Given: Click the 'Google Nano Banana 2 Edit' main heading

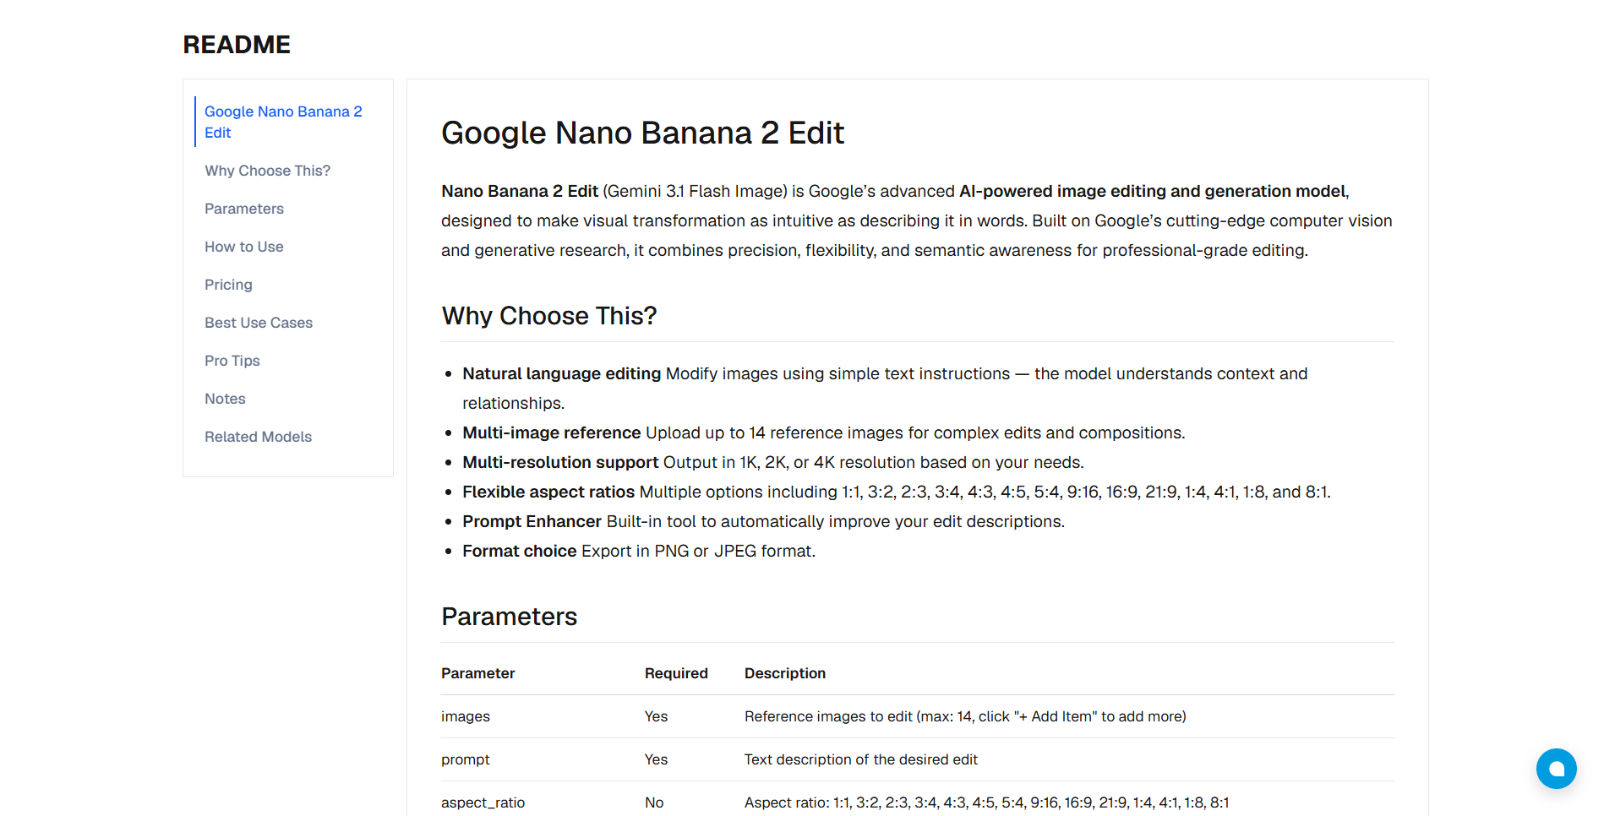Looking at the screenshot, I should click(x=642, y=133).
